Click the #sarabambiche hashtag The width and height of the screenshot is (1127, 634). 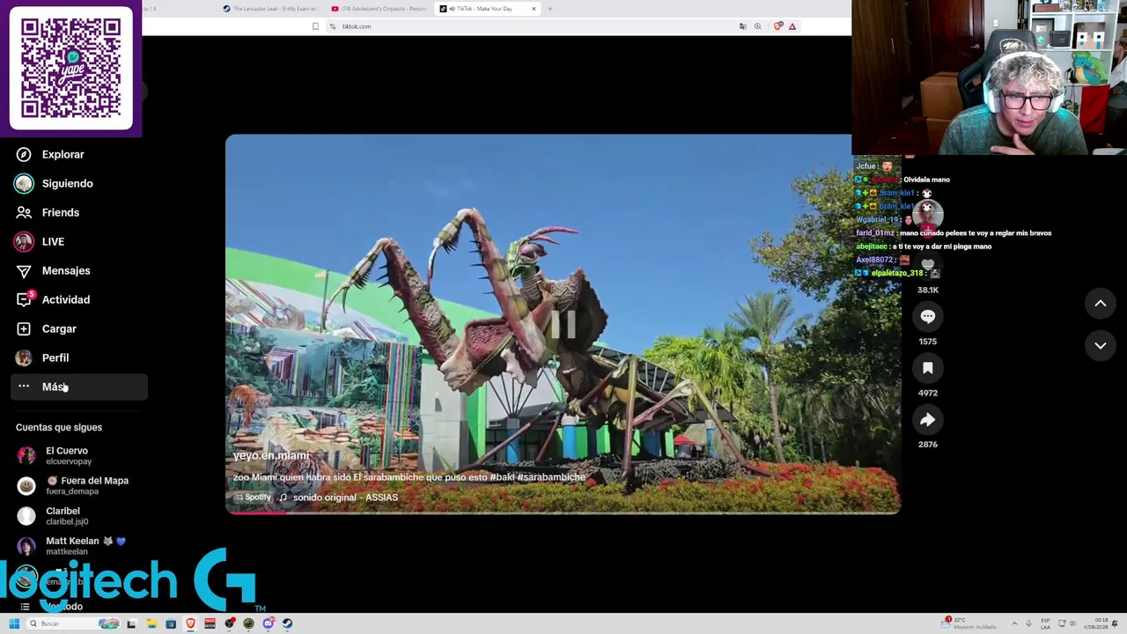pos(551,477)
